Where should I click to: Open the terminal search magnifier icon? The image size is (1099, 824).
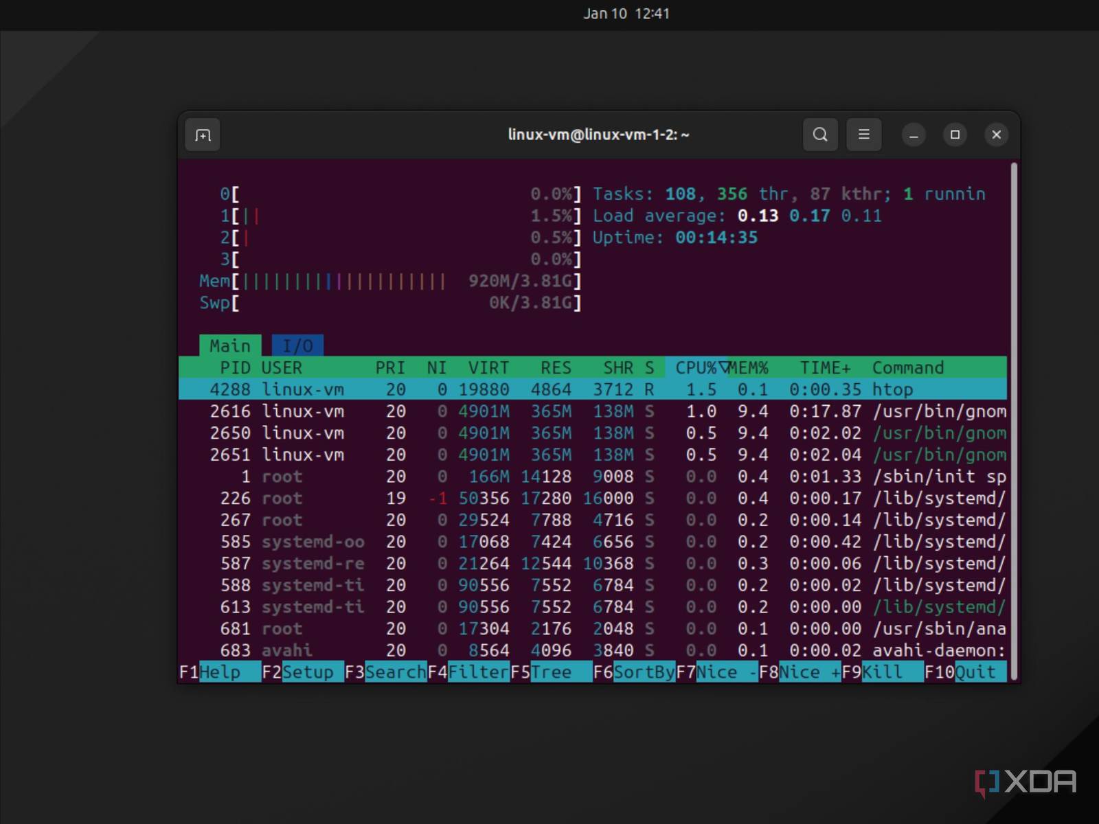[x=820, y=135]
